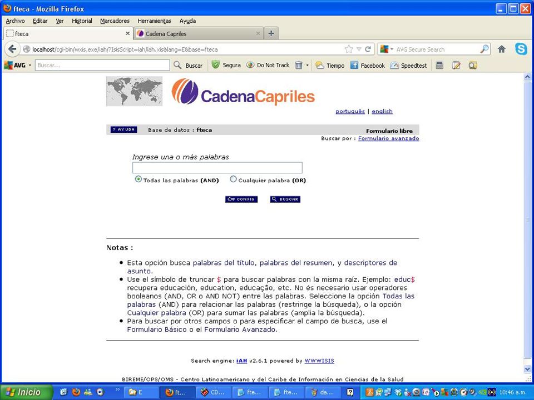Open the Skype icon in the navigation bar

coord(521,49)
